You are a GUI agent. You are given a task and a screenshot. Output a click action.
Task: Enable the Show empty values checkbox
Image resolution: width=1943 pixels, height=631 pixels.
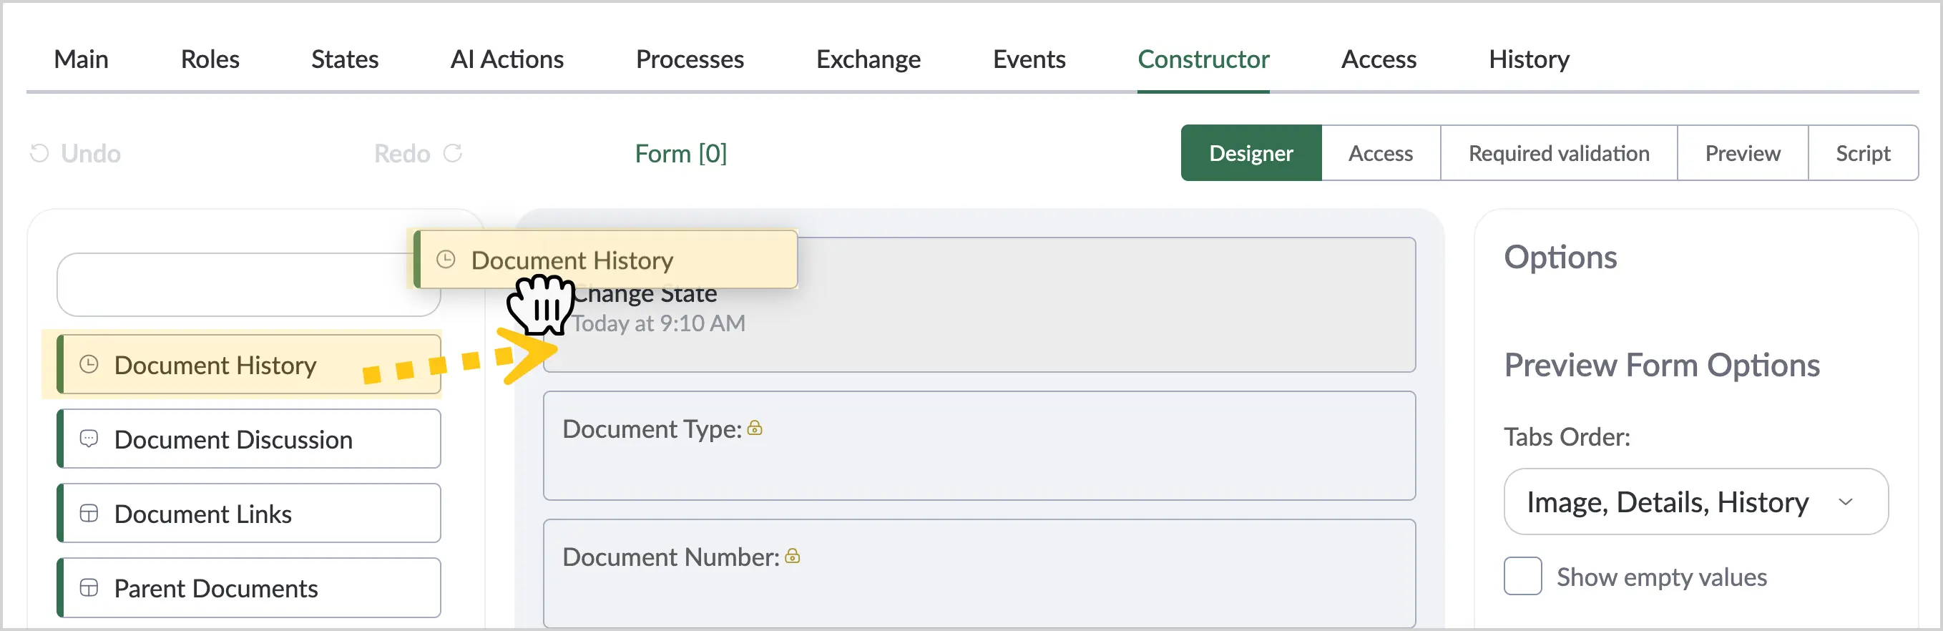[1523, 577]
